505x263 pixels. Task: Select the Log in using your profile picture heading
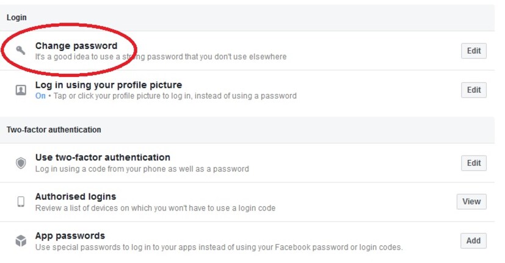point(109,85)
